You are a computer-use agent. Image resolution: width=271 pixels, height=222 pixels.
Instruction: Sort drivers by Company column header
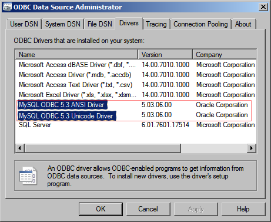tap(225, 54)
